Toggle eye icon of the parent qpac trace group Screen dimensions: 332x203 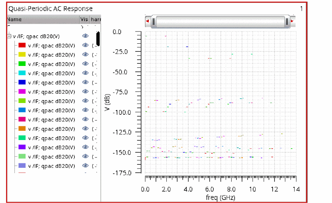(86, 36)
